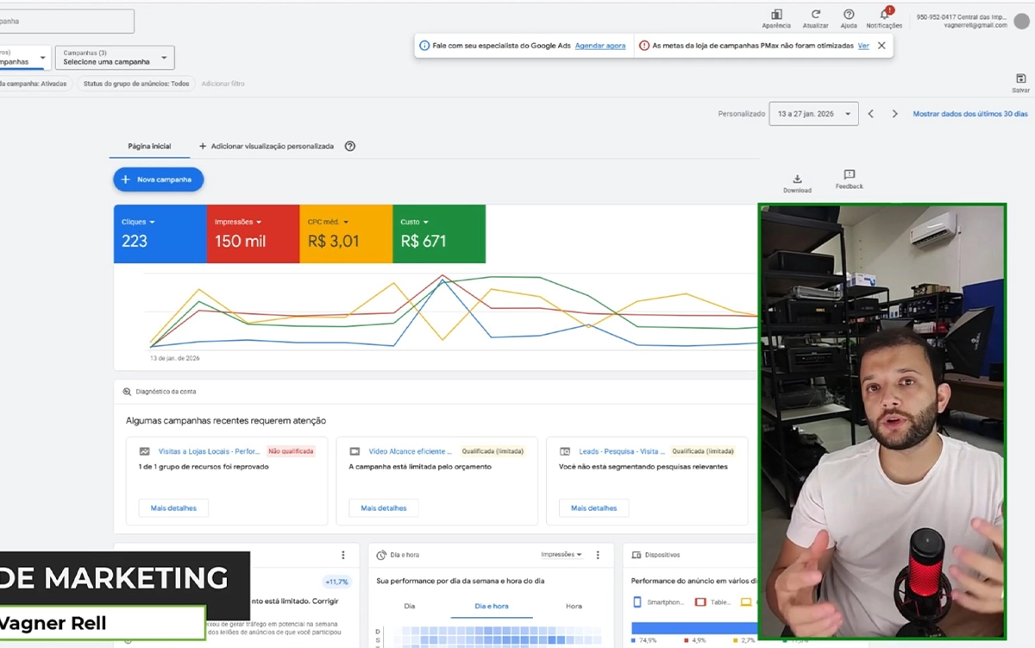The image size is (1035, 648).
Task: Click the Leads search campaign type icon
Action: (565, 451)
